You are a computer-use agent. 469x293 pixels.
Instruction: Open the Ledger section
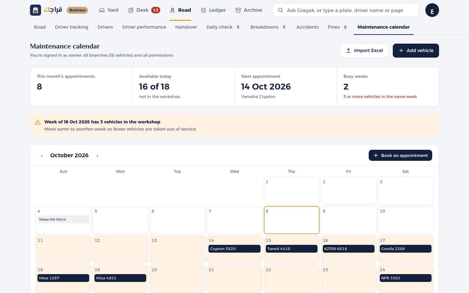pyautogui.click(x=213, y=10)
